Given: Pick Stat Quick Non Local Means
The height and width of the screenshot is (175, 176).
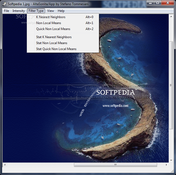Looking at the screenshot, I should point(63,49).
